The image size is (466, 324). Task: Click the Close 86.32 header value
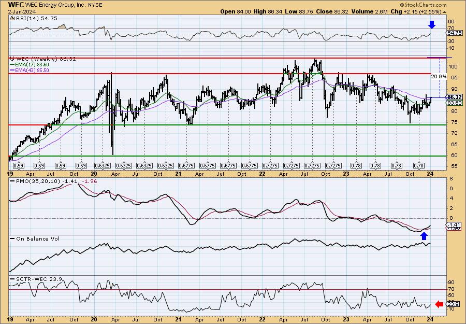tap(331, 11)
